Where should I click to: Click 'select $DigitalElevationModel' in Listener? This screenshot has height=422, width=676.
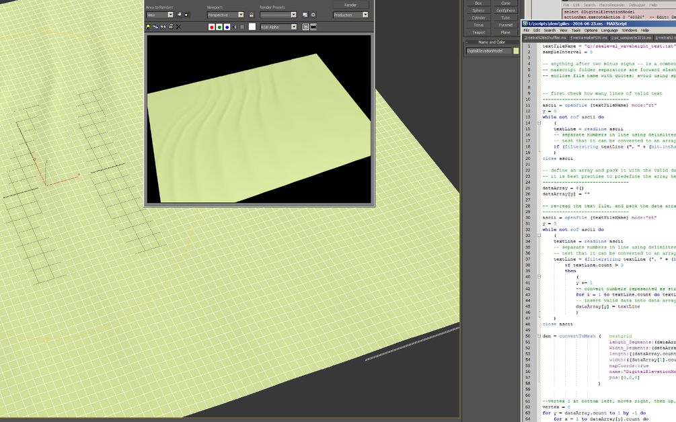pos(599,12)
